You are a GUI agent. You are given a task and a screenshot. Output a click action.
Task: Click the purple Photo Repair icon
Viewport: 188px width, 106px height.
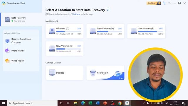point(7,51)
